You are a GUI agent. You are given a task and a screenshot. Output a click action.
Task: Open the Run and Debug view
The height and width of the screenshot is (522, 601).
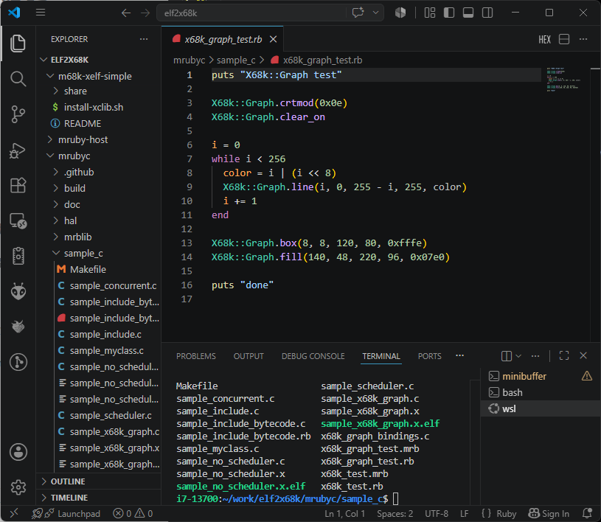[18, 150]
